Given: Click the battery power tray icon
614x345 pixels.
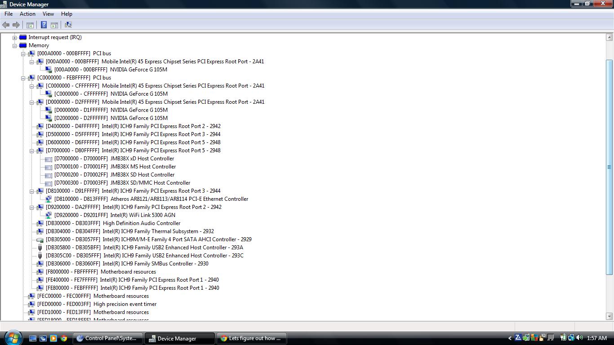Looking at the screenshot, I should [563, 338].
